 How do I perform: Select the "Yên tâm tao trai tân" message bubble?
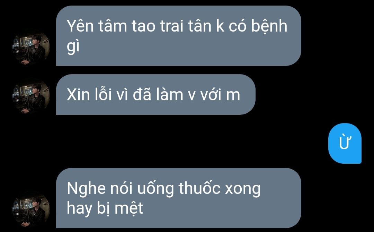pyautogui.click(x=178, y=36)
